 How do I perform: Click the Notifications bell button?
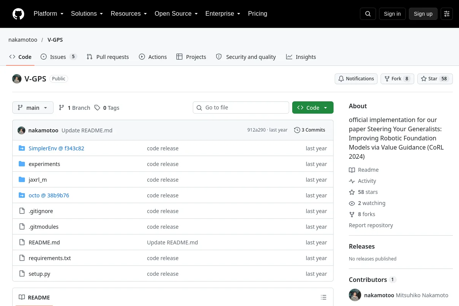(356, 79)
